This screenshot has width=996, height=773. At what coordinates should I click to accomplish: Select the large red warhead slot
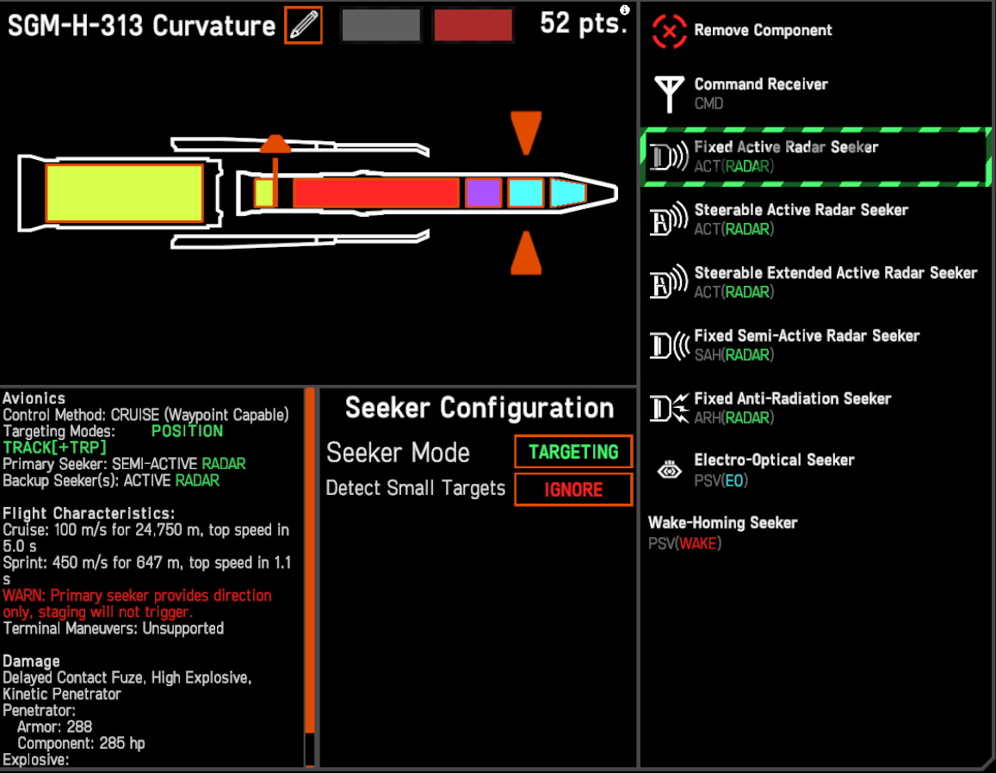point(376,193)
